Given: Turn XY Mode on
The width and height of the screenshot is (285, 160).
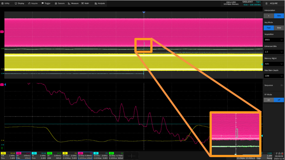Looking at the screenshot, I should pyautogui.click(x=269, y=100).
